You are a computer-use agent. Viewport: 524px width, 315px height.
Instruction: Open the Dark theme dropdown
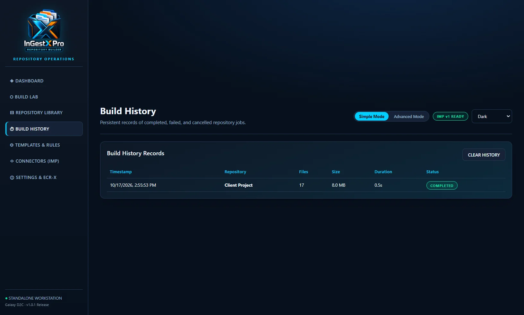[492, 116]
